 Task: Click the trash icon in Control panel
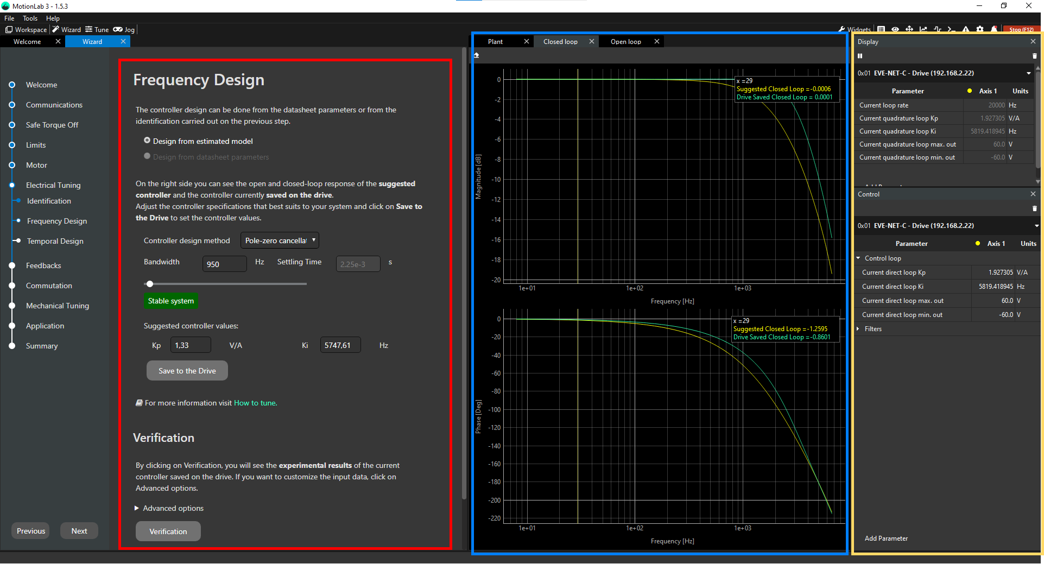click(1034, 208)
